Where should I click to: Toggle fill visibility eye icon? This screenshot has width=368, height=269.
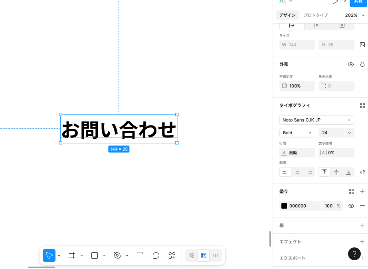(351, 206)
